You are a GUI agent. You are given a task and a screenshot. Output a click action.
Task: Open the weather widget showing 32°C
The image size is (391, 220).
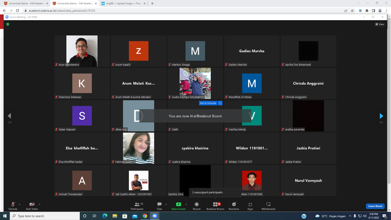331,216
